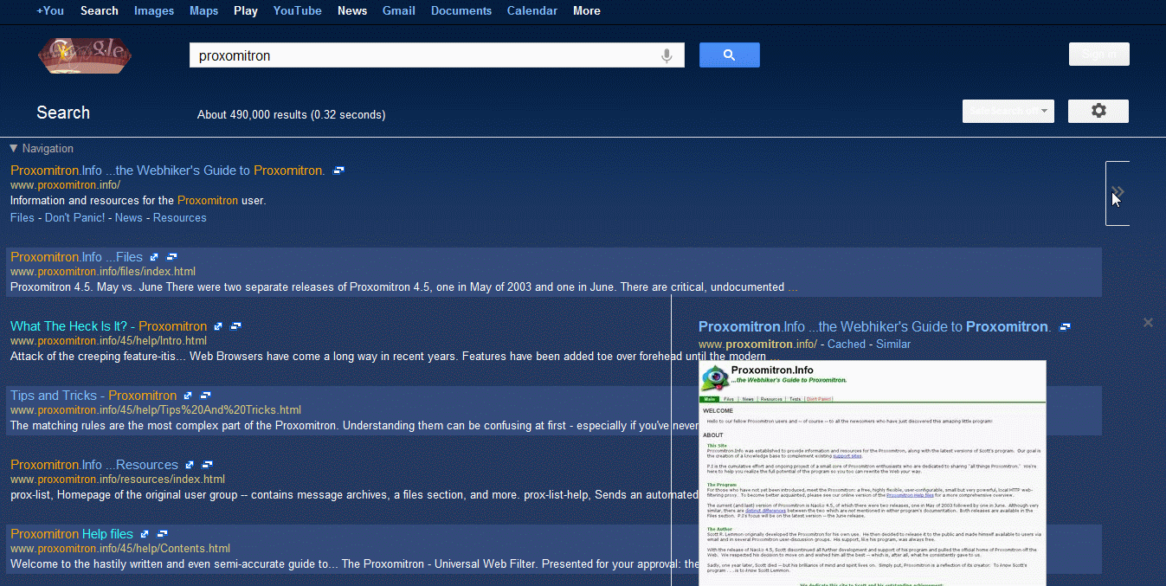The width and height of the screenshot is (1166, 586).
Task: Open YouTube from the top navigation
Action: point(297,11)
